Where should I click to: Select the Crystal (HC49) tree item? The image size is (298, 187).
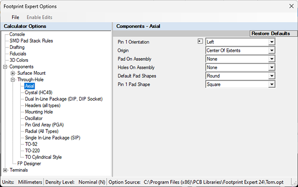coord(38,93)
